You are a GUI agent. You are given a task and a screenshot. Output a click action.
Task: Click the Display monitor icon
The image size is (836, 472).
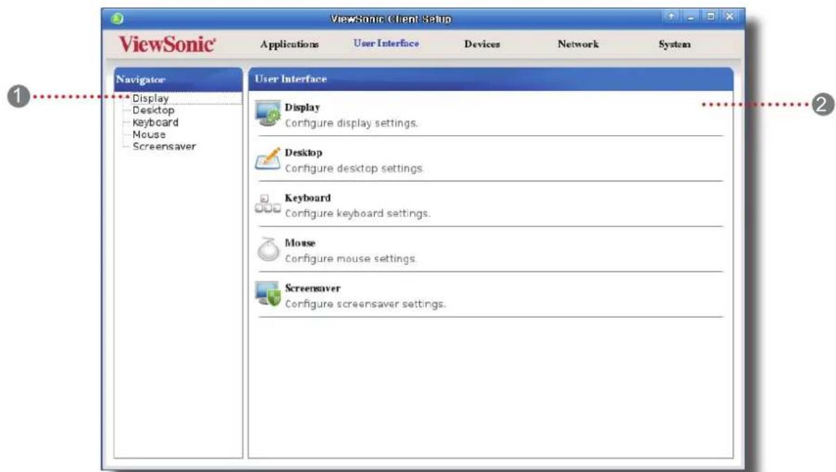(x=268, y=114)
